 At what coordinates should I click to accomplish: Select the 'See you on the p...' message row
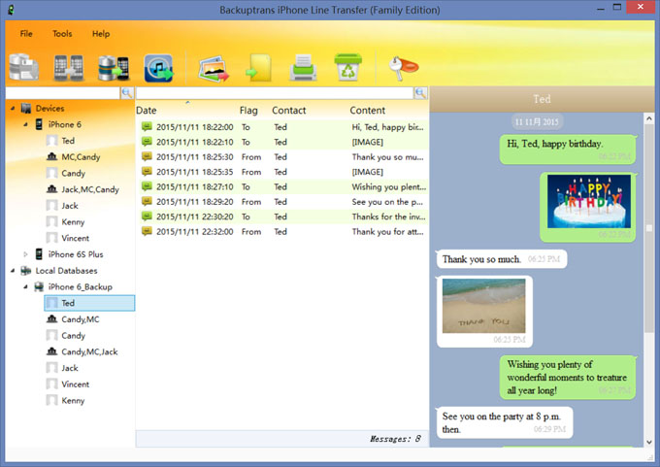pyautogui.click(x=283, y=202)
